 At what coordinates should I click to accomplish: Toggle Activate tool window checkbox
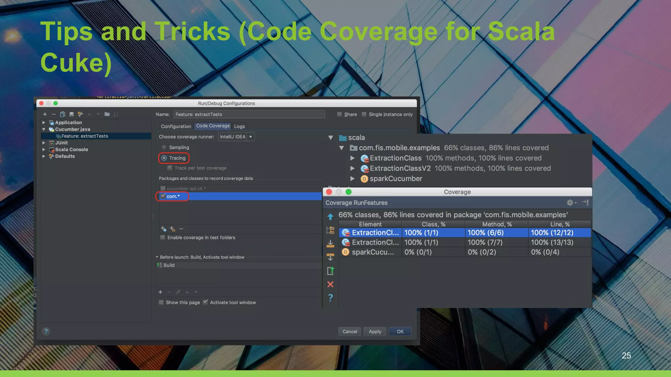[x=205, y=302]
